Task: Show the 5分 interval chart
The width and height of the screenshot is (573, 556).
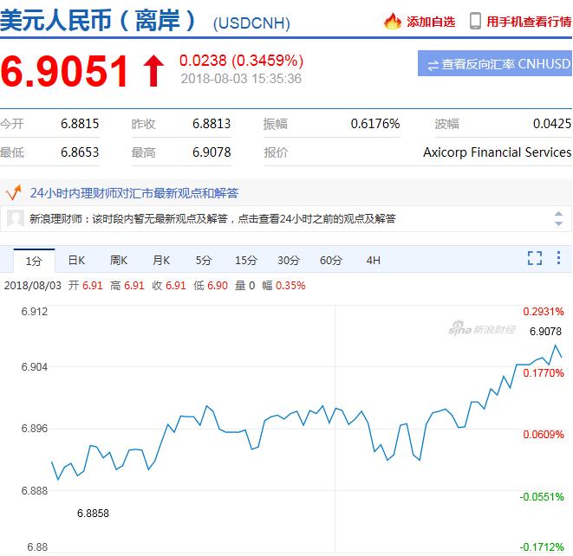Action: [204, 260]
